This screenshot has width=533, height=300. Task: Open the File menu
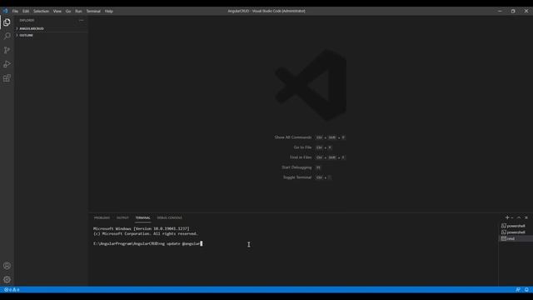(x=15, y=11)
